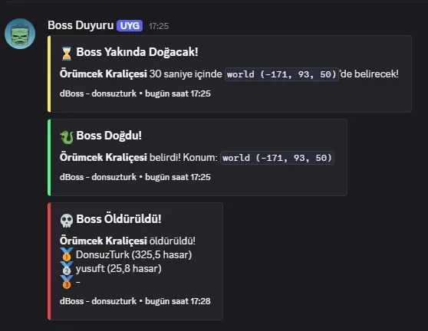This screenshot has width=428, height=331.
Task: Click the green embed color bar
Action: tap(49, 157)
